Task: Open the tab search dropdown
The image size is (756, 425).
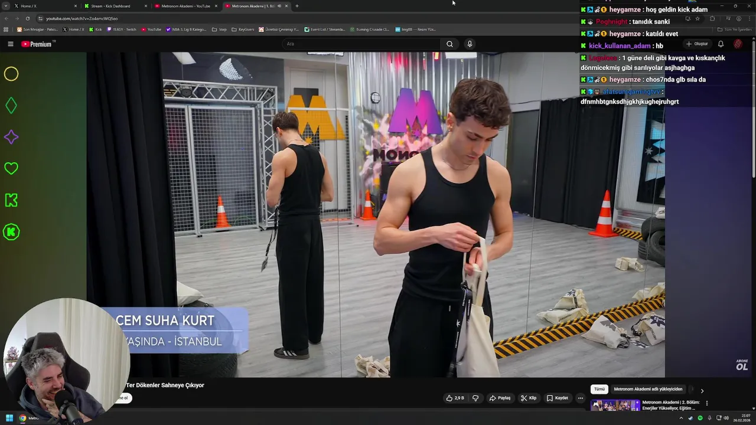Action: pos(6,6)
